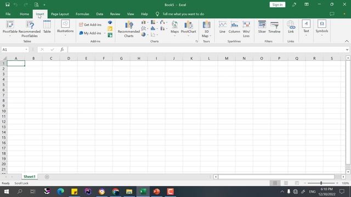Switch to the Data tab
The width and height of the screenshot is (351, 197).
pyautogui.click(x=100, y=14)
